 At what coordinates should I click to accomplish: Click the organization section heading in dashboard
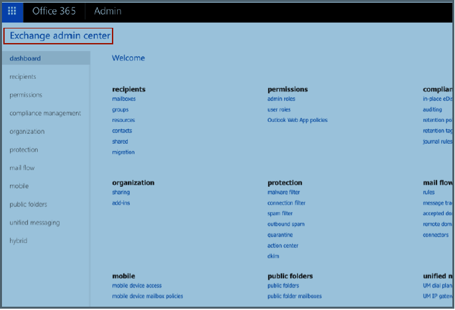[133, 183]
